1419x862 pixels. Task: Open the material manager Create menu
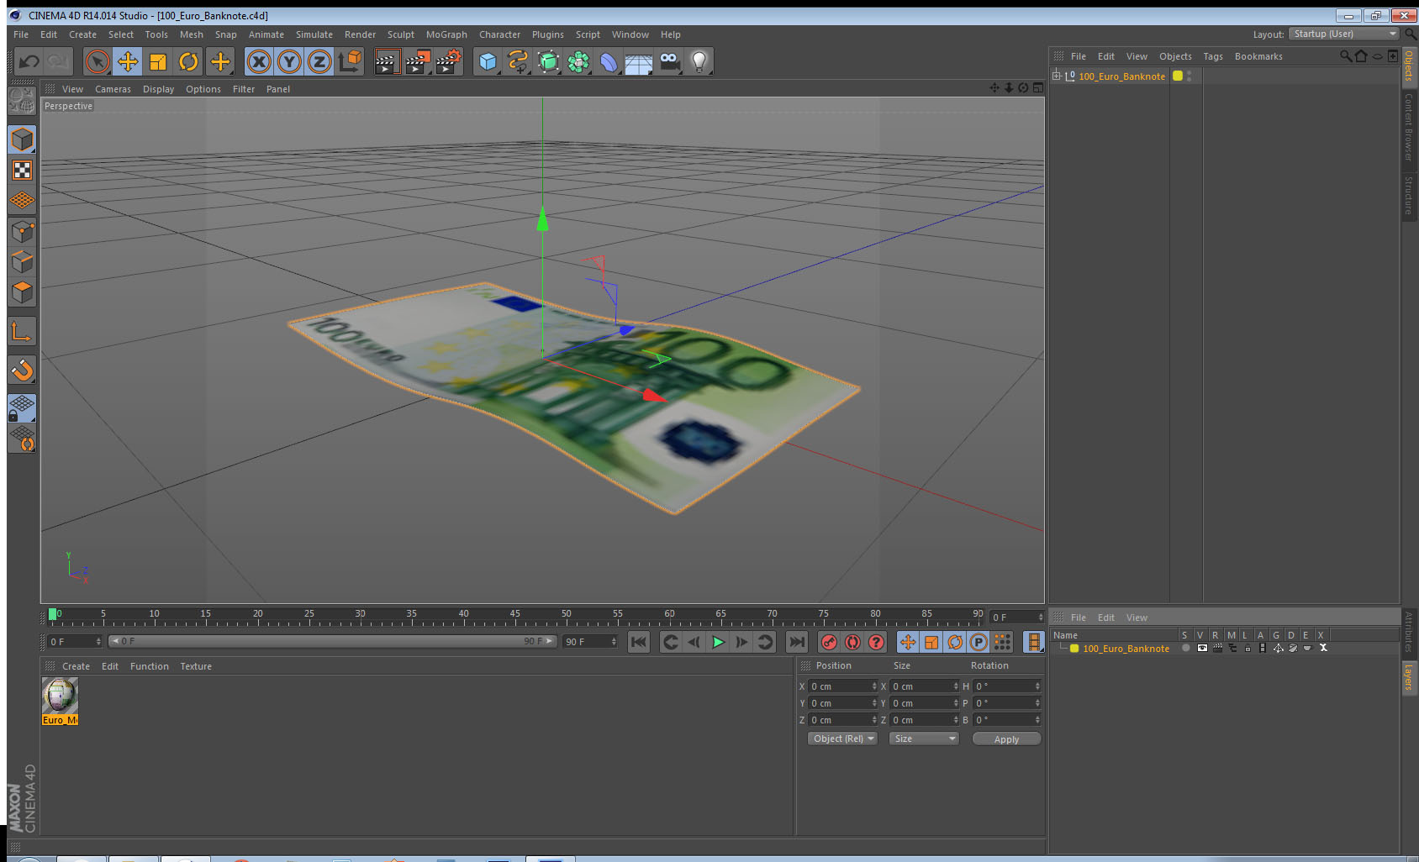pyautogui.click(x=76, y=666)
